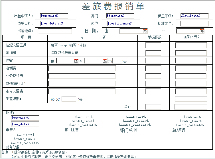This screenshot has width=215, height=159.
Task: Click the 出差津贴 days multiplier field
Action: (69, 99)
